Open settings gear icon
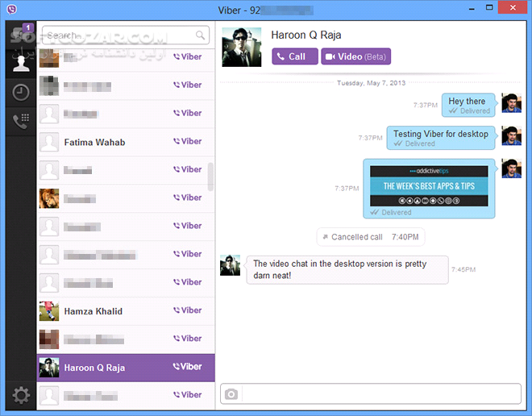This screenshot has height=416, width=532. coord(21,395)
